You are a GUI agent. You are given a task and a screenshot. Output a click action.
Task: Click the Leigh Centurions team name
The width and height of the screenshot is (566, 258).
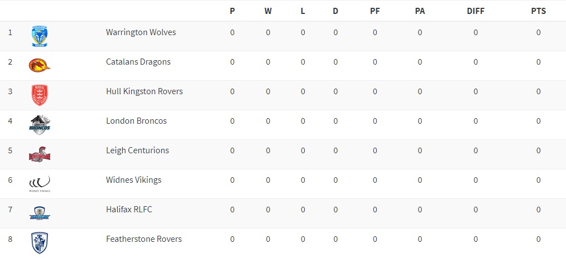coord(137,150)
